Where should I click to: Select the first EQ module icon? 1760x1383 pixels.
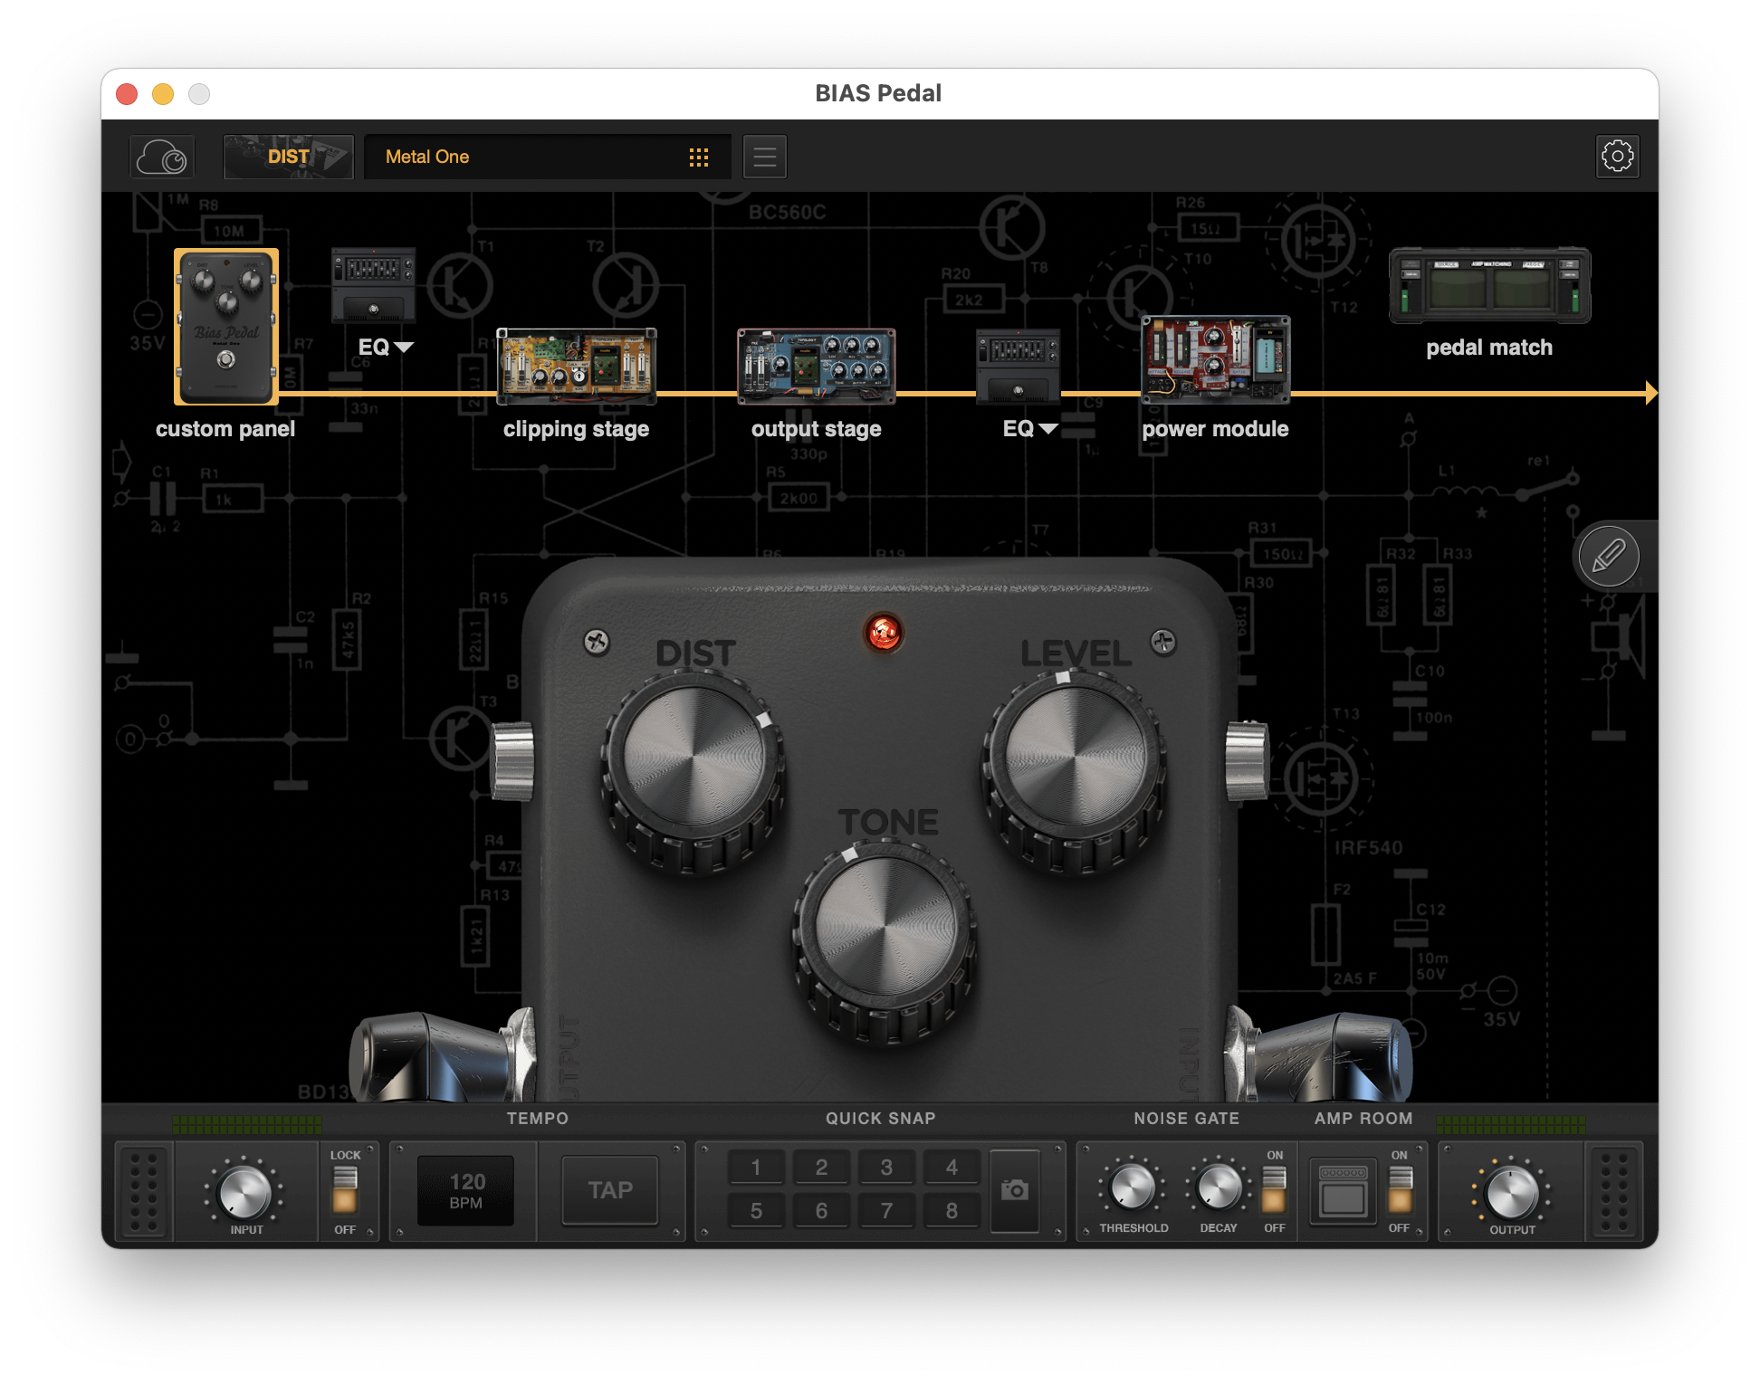(373, 285)
